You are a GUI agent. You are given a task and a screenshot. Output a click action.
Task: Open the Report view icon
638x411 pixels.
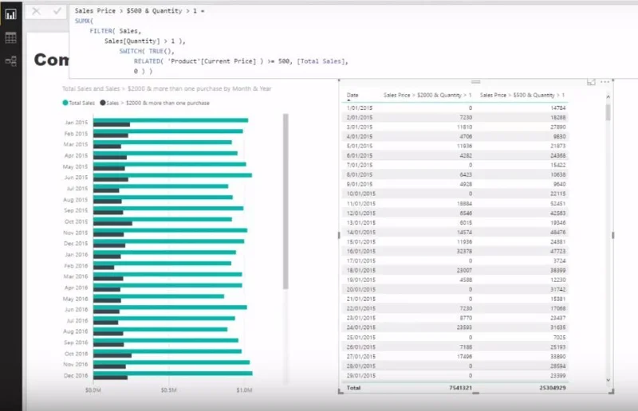click(11, 14)
